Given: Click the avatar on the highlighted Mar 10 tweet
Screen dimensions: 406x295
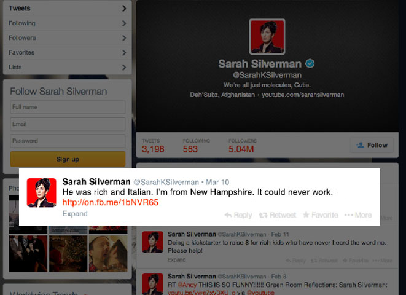Looking at the screenshot, I should (41, 192).
